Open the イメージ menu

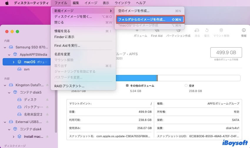coord(91,3)
